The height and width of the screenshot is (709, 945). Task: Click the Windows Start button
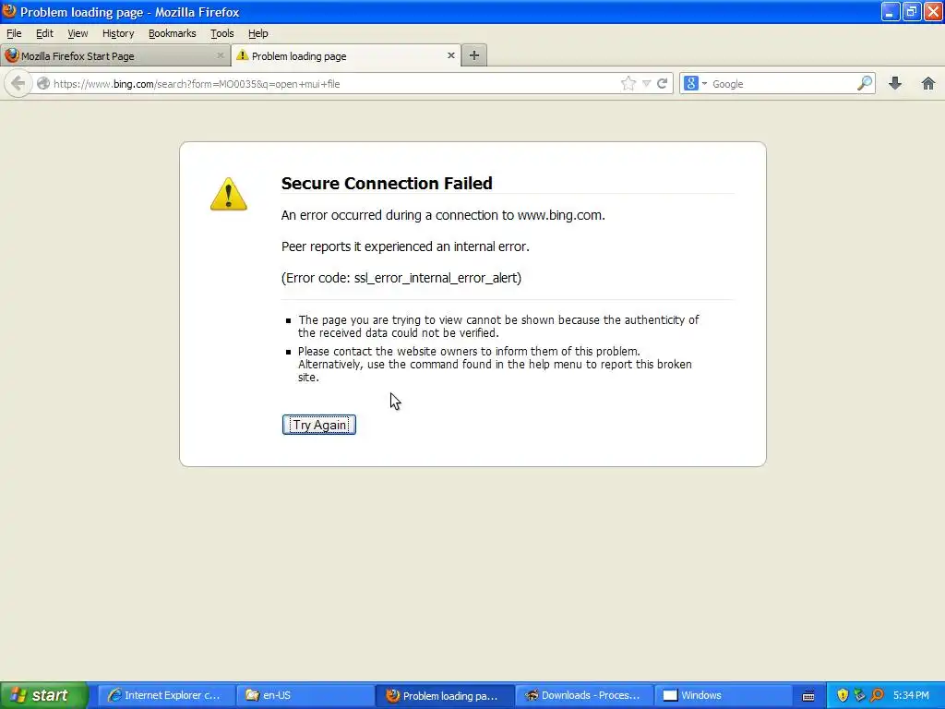pyautogui.click(x=43, y=695)
